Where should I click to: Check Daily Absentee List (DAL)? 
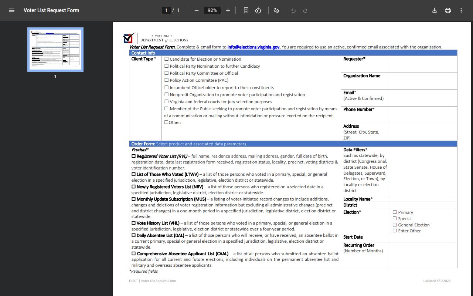pyautogui.click(x=134, y=235)
